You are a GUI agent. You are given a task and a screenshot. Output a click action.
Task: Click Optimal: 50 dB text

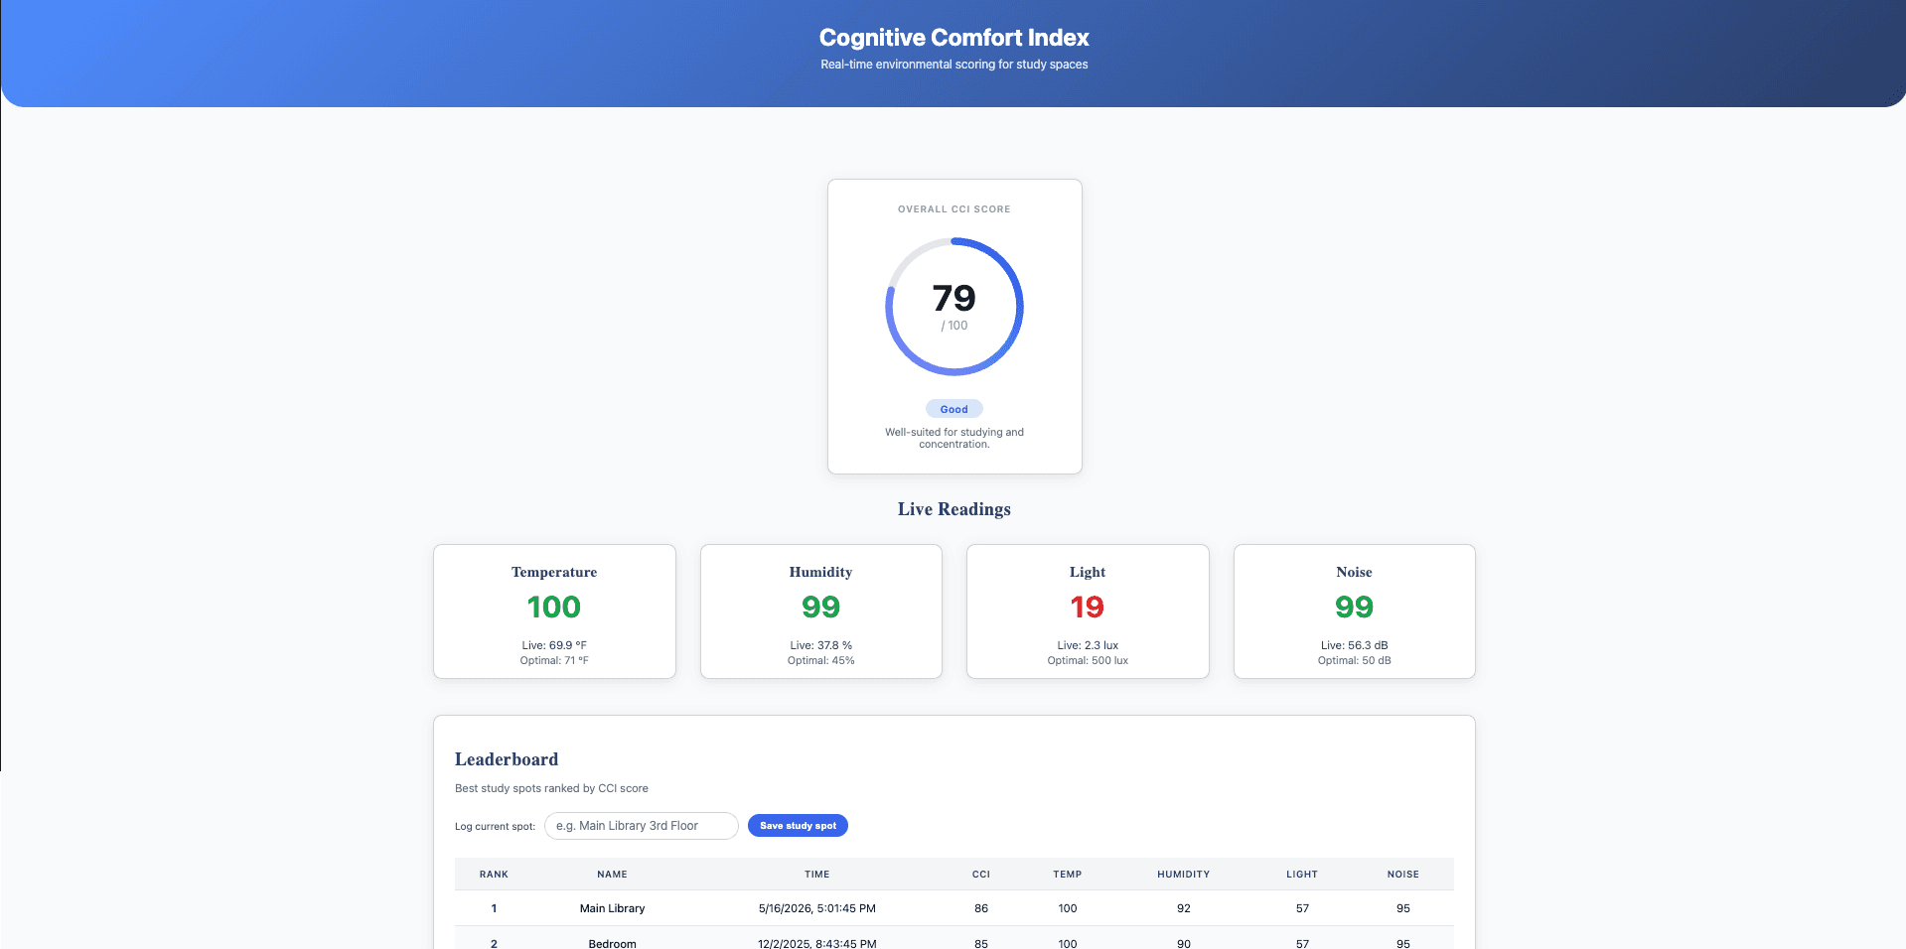(1355, 661)
